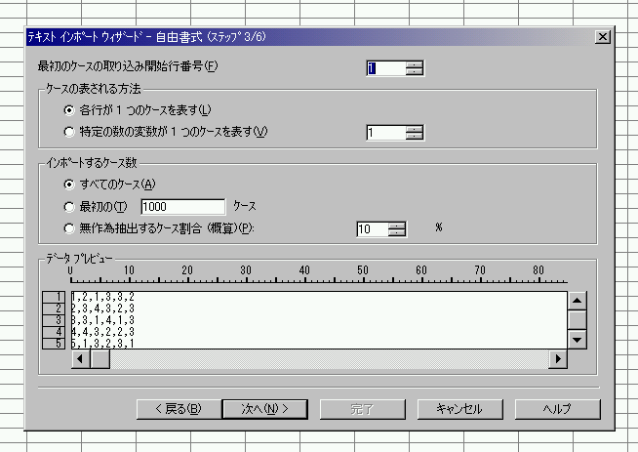
Task: Choose 'すべてのケース' radio button
Action: click(68, 184)
